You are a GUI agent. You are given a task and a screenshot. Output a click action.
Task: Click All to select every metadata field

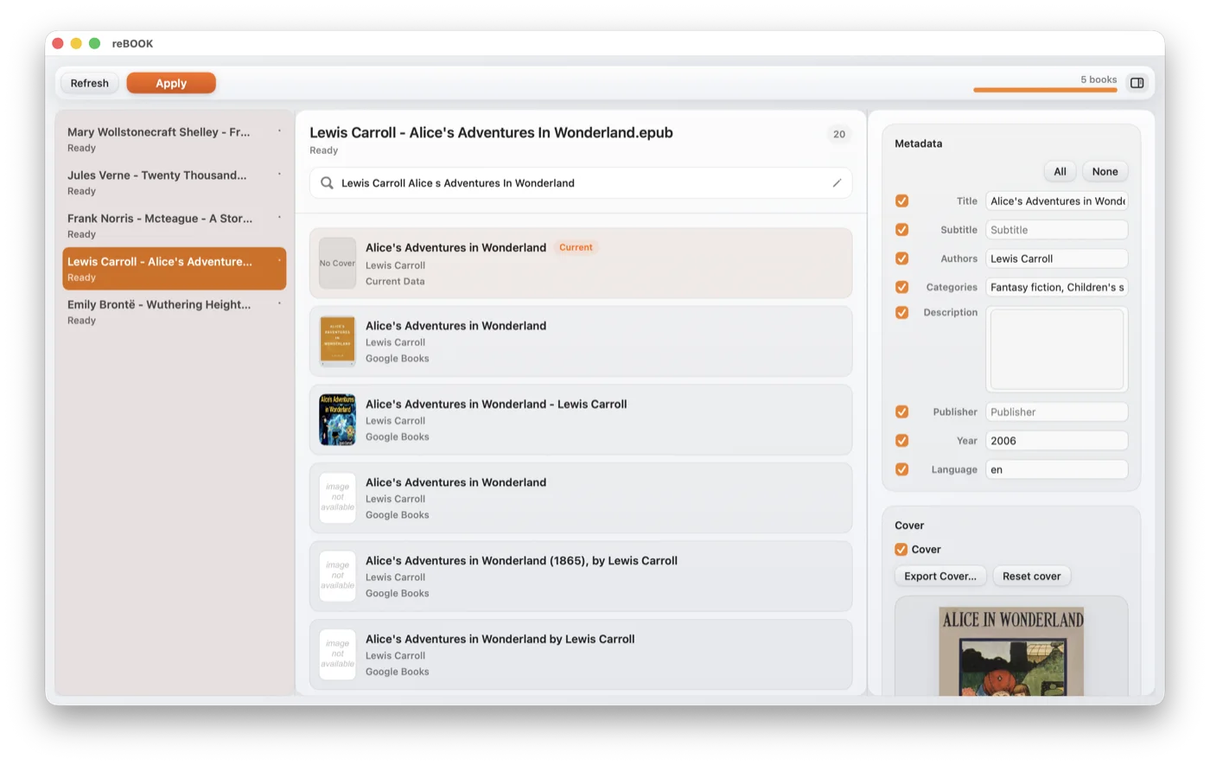1060,171
